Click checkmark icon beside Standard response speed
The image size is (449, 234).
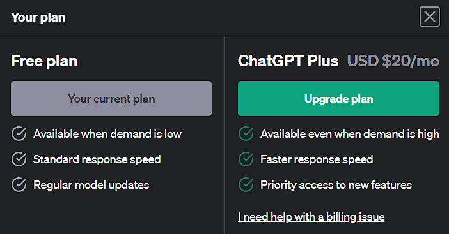[19, 159]
